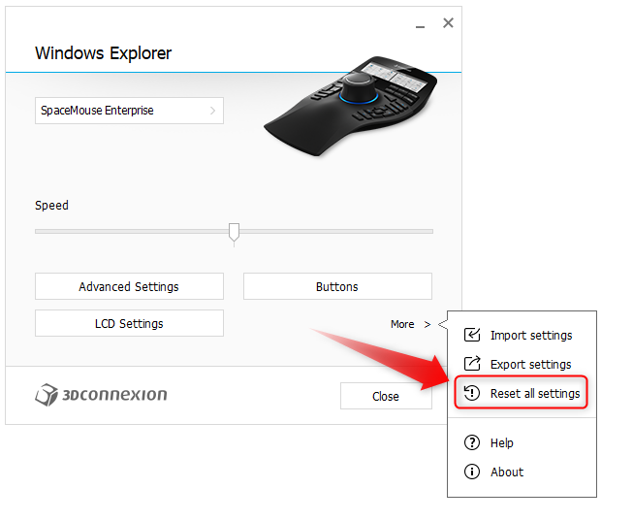Click the Export settings arrow icon

point(471,364)
